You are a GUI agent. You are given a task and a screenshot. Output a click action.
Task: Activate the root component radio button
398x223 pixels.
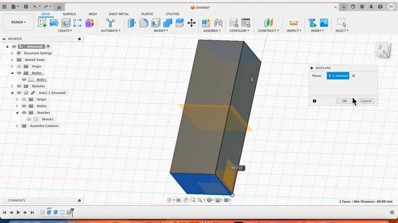(x=48, y=46)
